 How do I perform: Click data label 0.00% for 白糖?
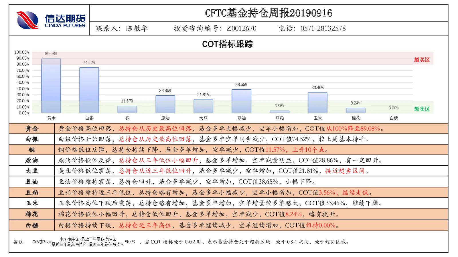click(x=394, y=108)
